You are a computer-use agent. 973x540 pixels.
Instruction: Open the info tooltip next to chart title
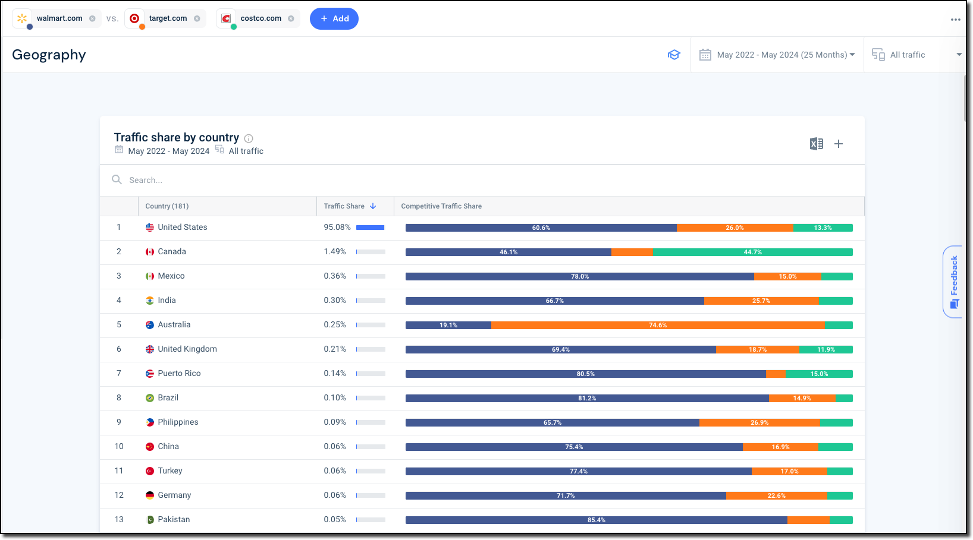click(x=249, y=138)
